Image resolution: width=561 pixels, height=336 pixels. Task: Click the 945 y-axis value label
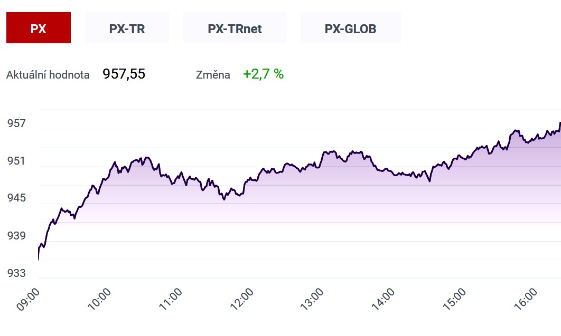[16, 198]
